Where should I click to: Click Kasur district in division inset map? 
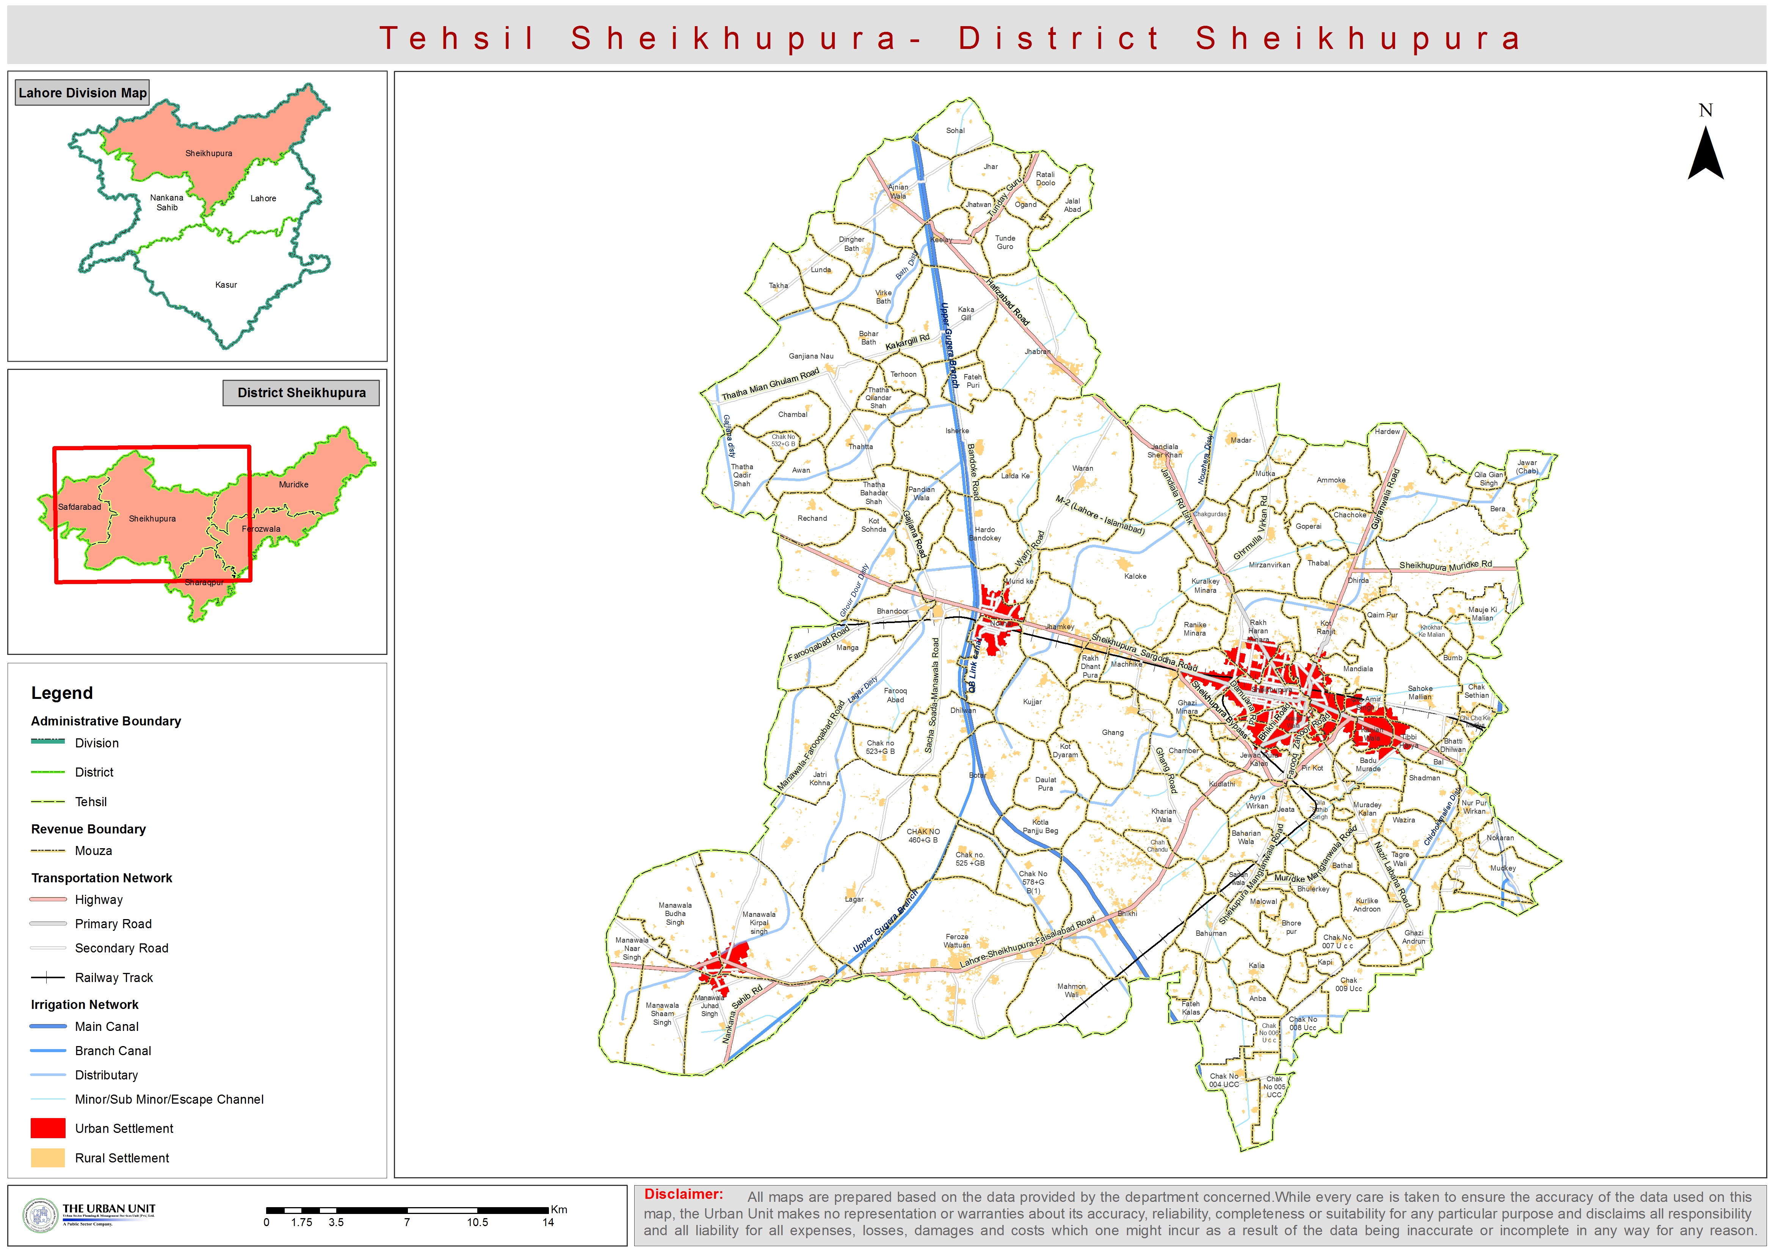coord(226,285)
